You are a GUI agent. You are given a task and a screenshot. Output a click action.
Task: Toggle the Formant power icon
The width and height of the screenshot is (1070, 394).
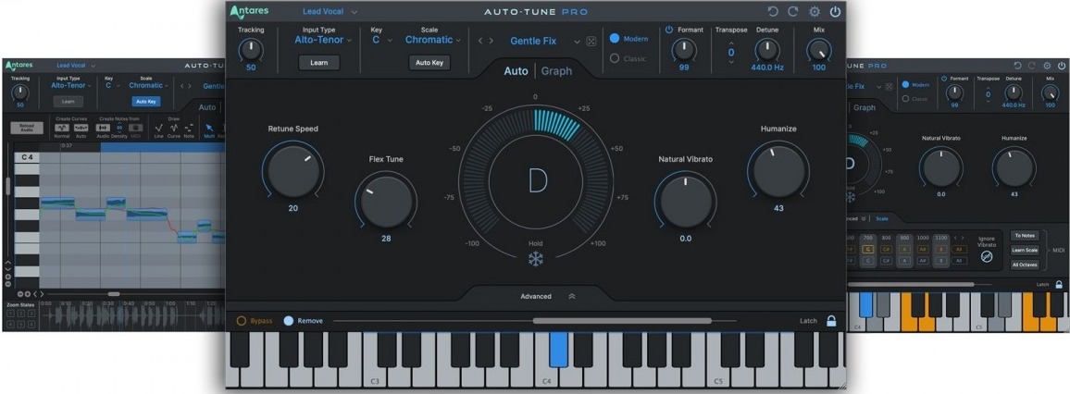[x=668, y=30]
